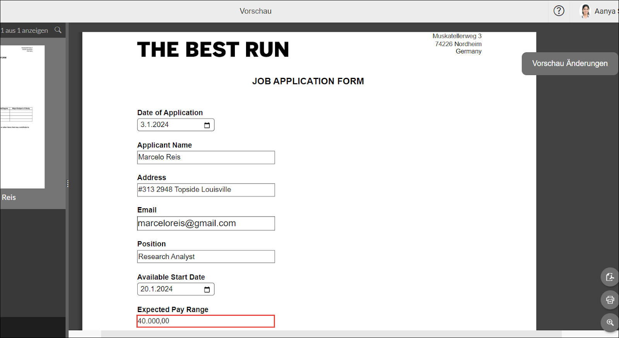Click the horizontal scrollbar at bottom
This screenshot has width=619, height=338.
[331, 334]
